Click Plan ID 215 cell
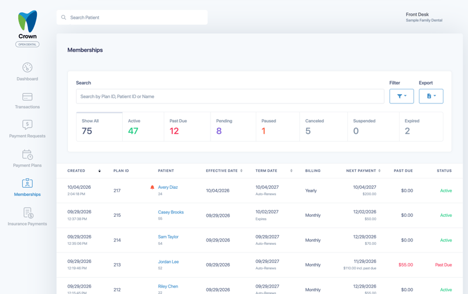The height and width of the screenshot is (294, 468). coord(117,215)
